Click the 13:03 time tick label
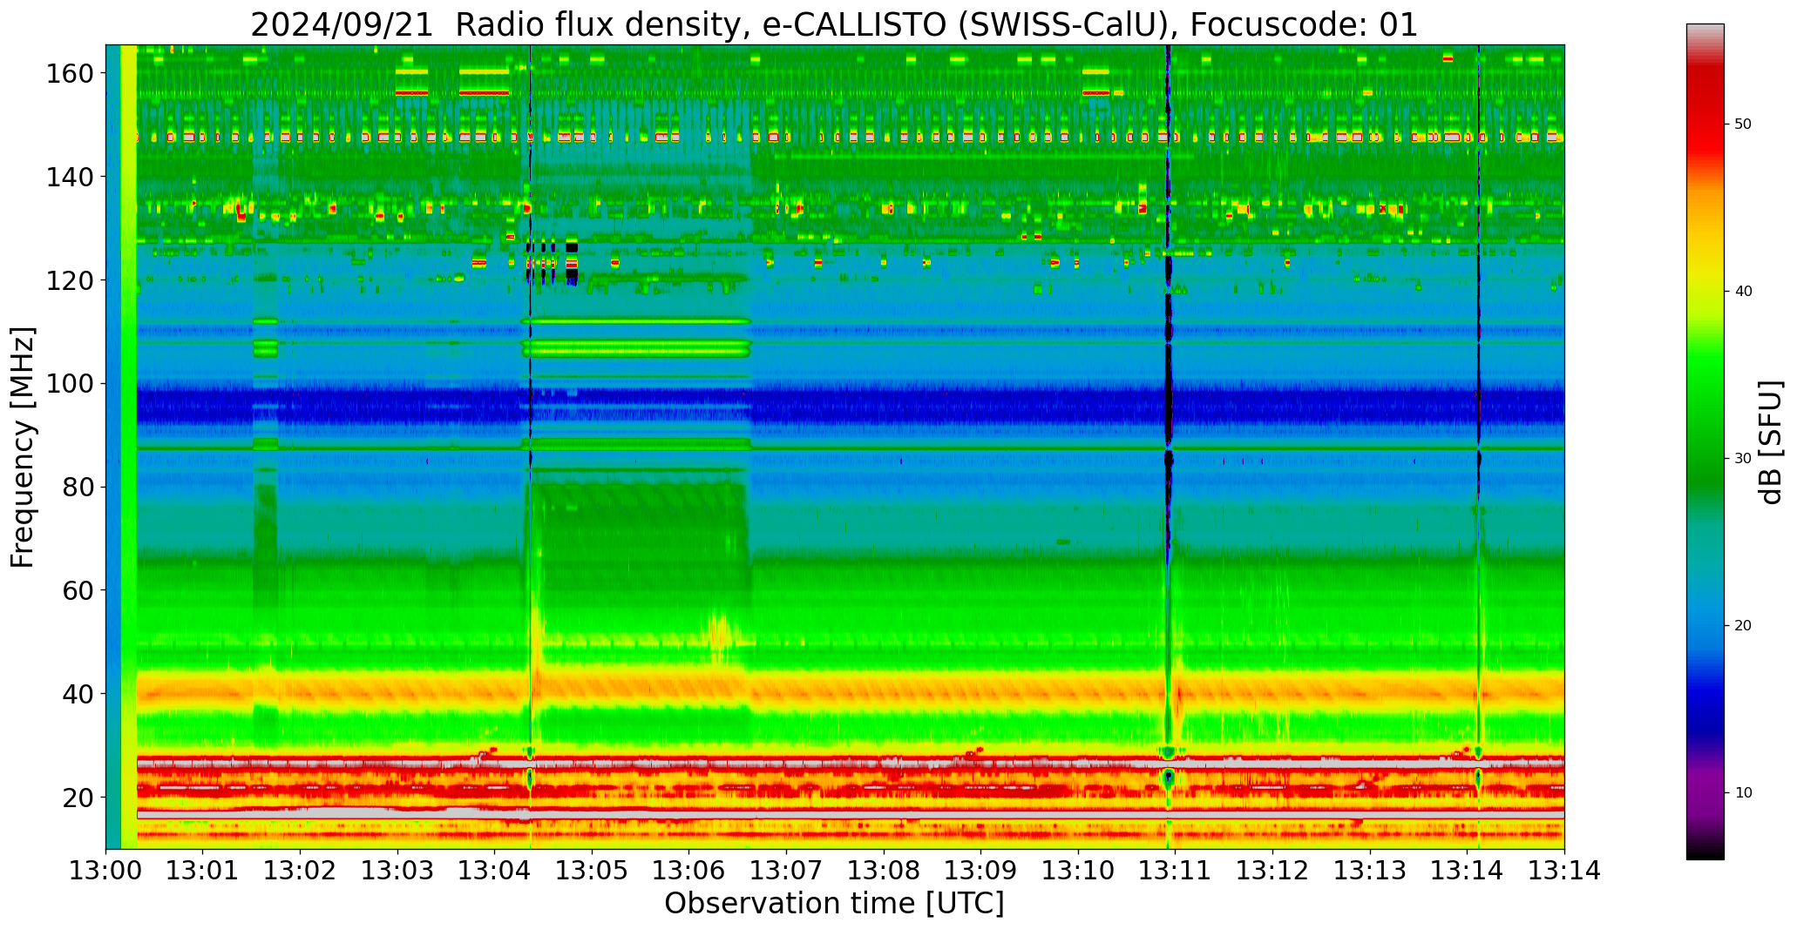 (x=397, y=871)
